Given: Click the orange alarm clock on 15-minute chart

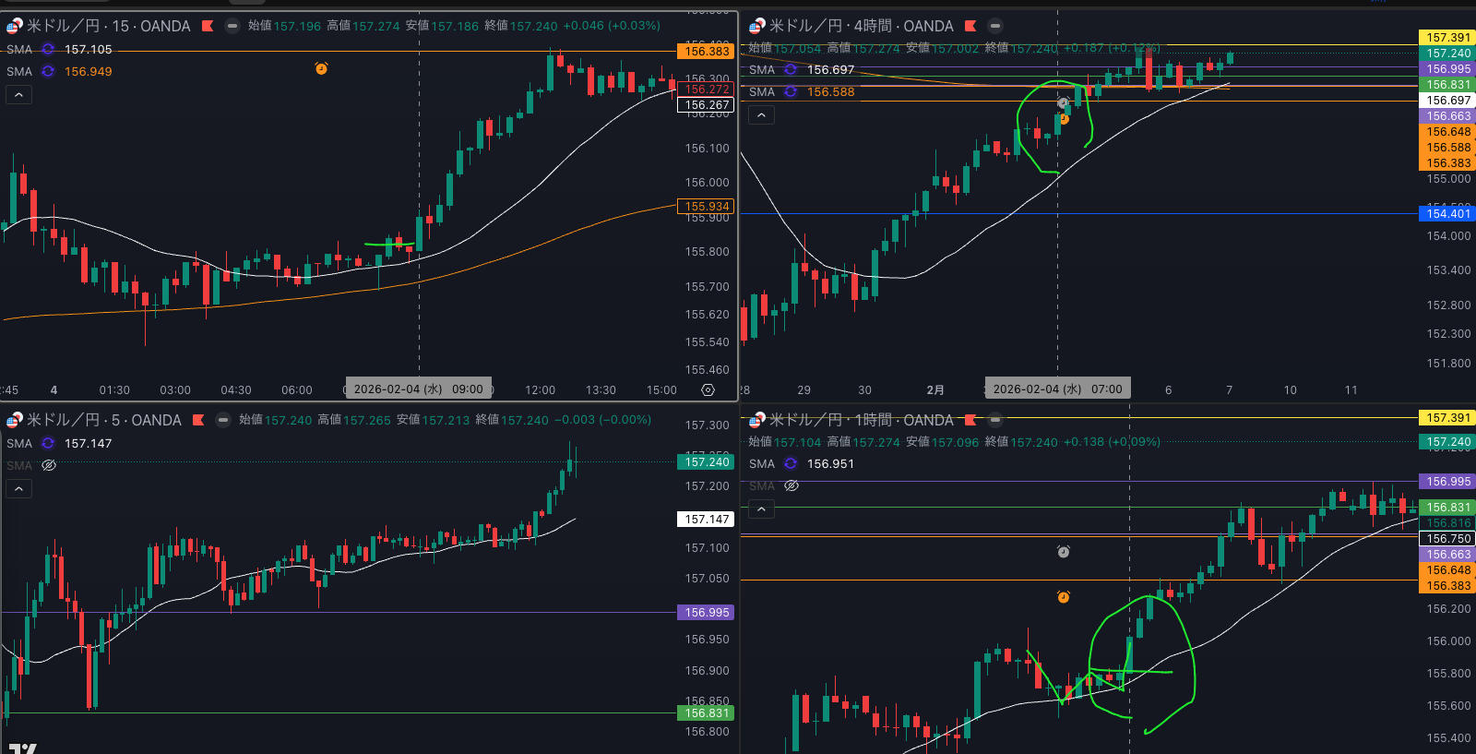Looking at the screenshot, I should (321, 68).
